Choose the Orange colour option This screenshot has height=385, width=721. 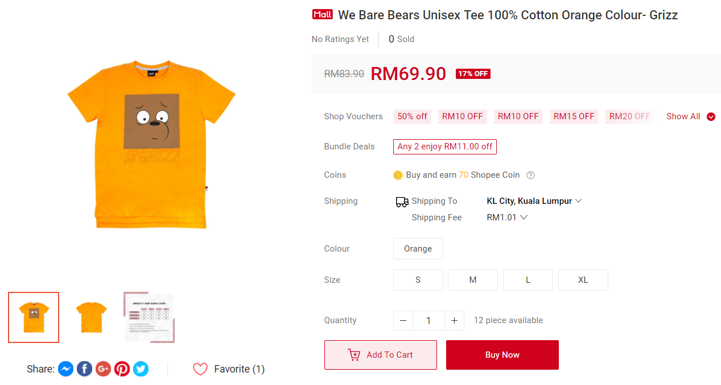[x=418, y=249]
